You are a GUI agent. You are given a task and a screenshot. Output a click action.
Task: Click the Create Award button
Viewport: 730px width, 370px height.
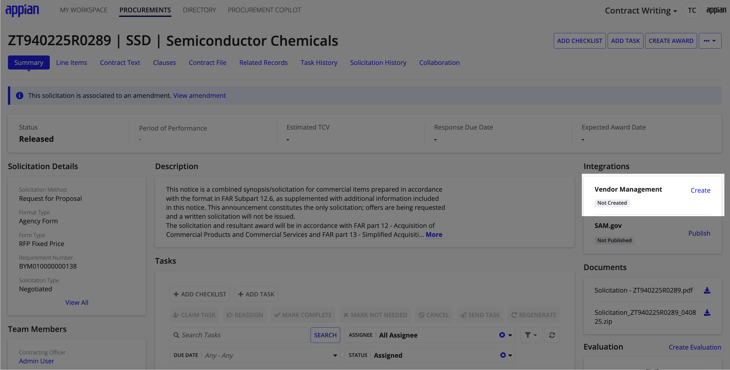pyautogui.click(x=671, y=41)
